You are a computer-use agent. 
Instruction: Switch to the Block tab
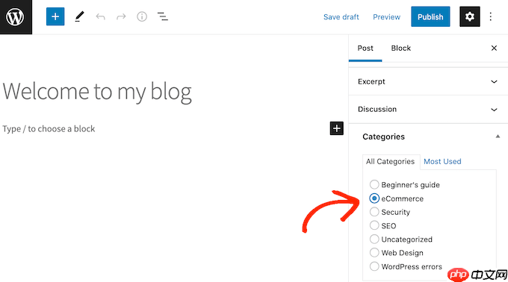pos(400,48)
